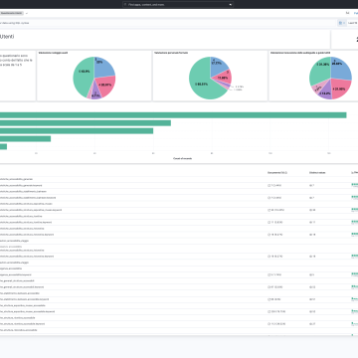Viewport: 358px width, 358px height.
Task: Click the first row's green distribution mini chart
Action: (x=355, y=185)
